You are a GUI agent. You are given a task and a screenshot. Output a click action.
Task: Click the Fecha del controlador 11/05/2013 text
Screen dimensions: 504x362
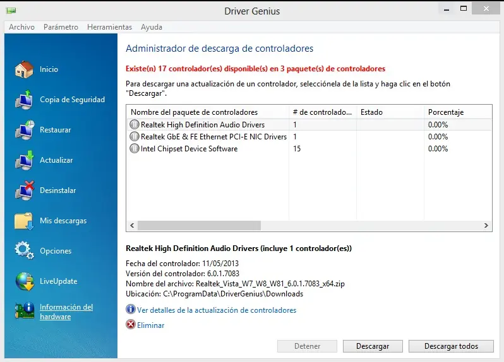point(183,264)
